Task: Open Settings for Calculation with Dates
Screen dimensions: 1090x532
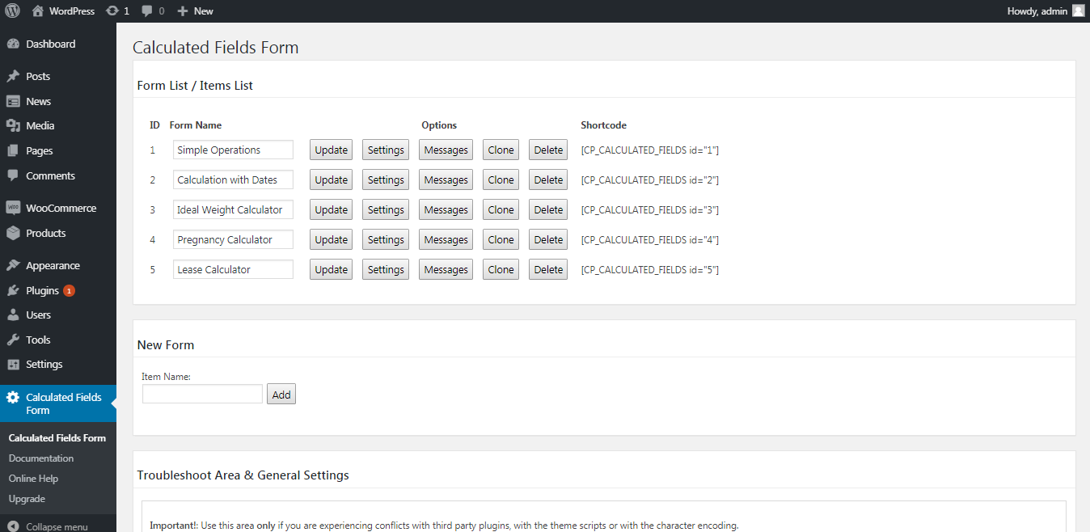Action: coord(386,179)
